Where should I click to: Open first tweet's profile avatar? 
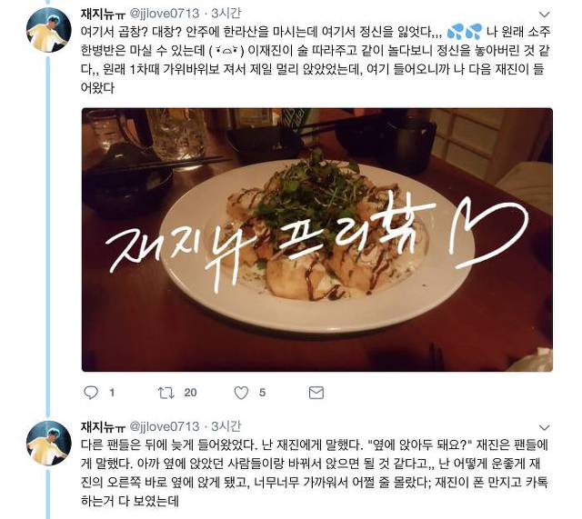[48, 30]
